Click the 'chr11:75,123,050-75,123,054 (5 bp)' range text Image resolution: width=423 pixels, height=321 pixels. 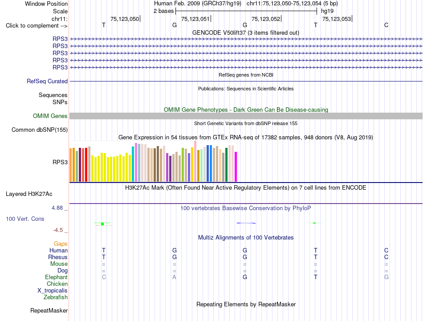pyautogui.click(x=292, y=4)
